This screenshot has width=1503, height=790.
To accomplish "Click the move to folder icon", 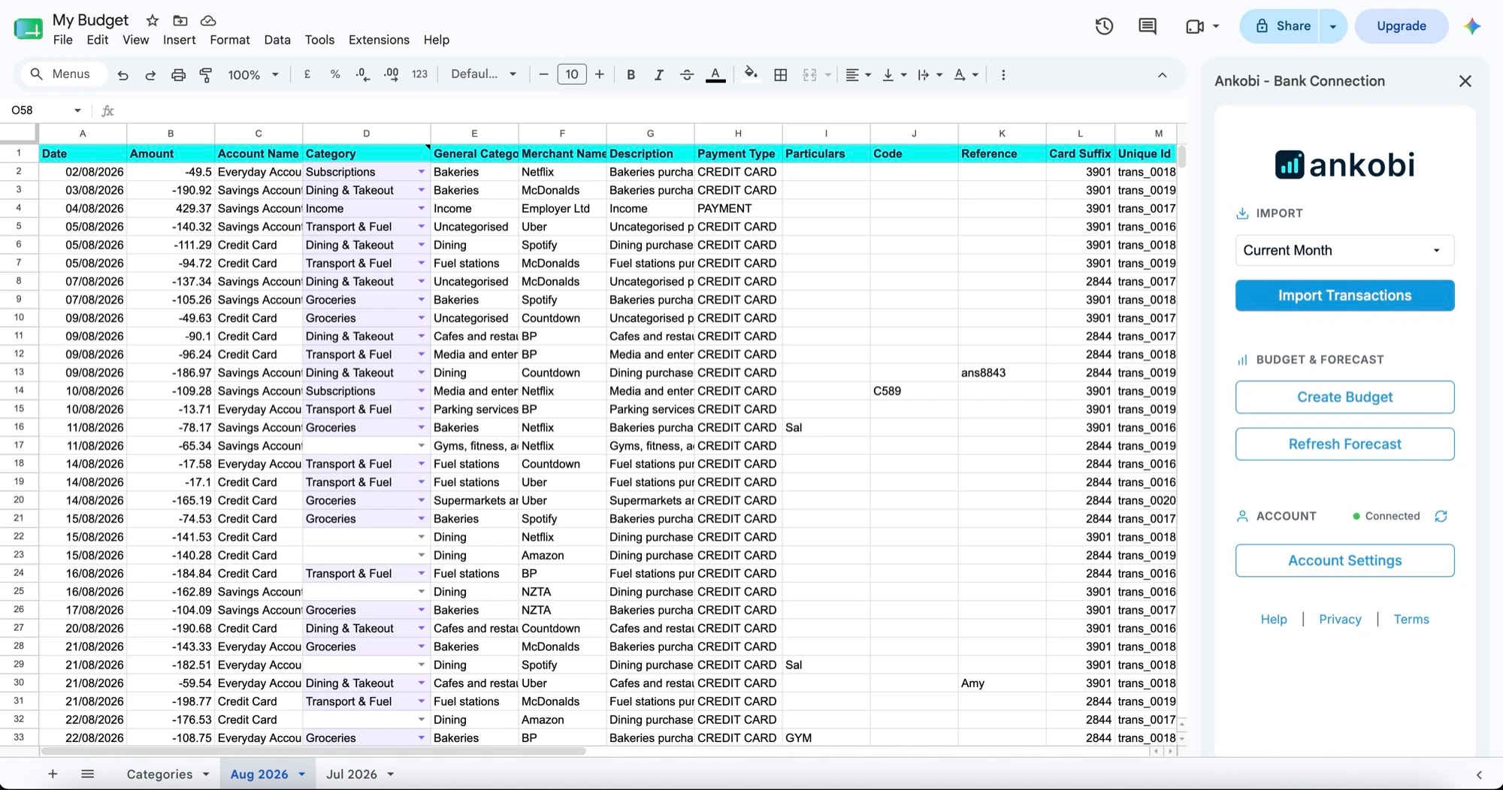I will pyautogui.click(x=180, y=20).
